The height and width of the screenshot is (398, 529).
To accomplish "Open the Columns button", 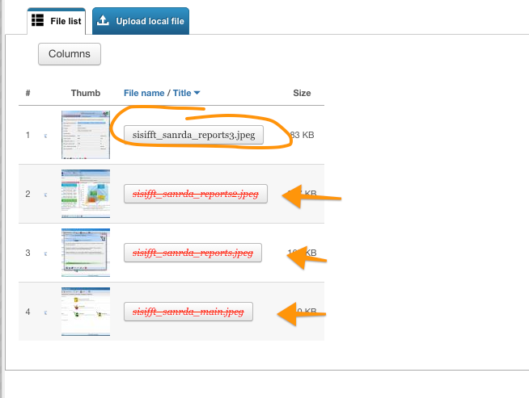I will 70,54.
